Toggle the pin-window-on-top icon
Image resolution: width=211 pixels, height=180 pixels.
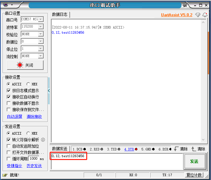coord(185,5)
